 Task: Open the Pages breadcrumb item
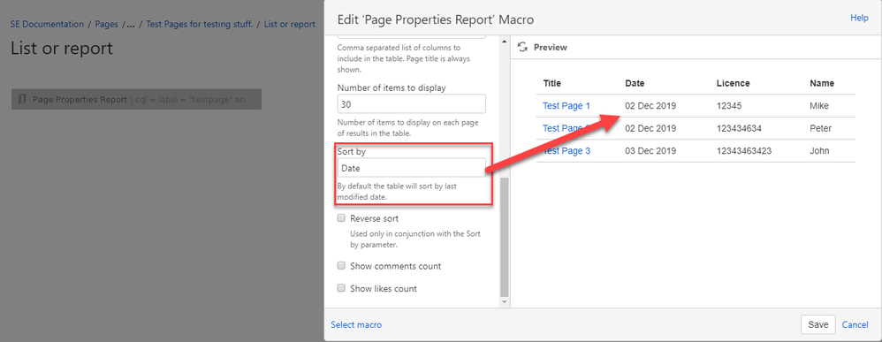click(106, 24)
